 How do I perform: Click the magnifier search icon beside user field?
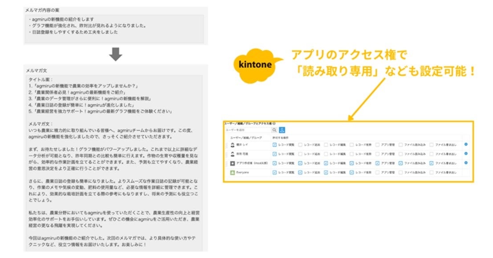coord(274,130)
